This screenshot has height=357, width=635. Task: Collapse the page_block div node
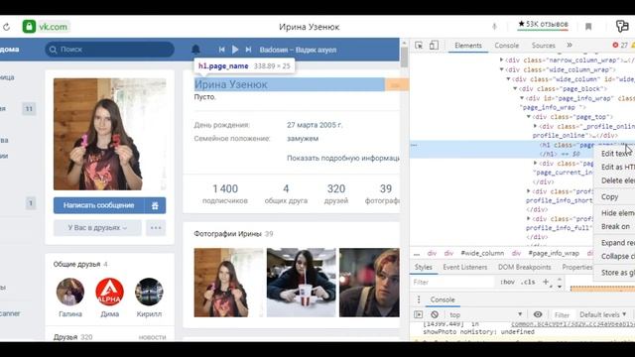tap(515, 88)
